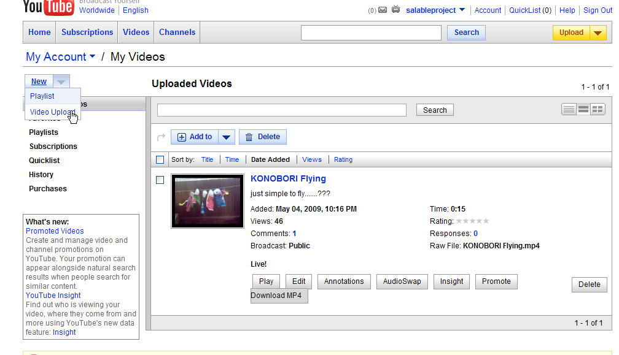
Task: Click the Delete button with trash icon
Action: pos(263,137)
